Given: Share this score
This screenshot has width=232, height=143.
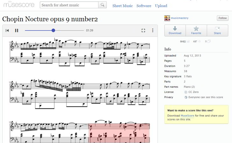Looking at the screenshot, I should tap(217, 30).
